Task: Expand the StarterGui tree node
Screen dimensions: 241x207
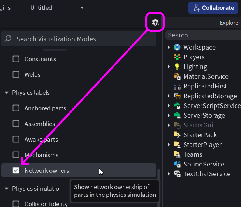Action: 169,125
